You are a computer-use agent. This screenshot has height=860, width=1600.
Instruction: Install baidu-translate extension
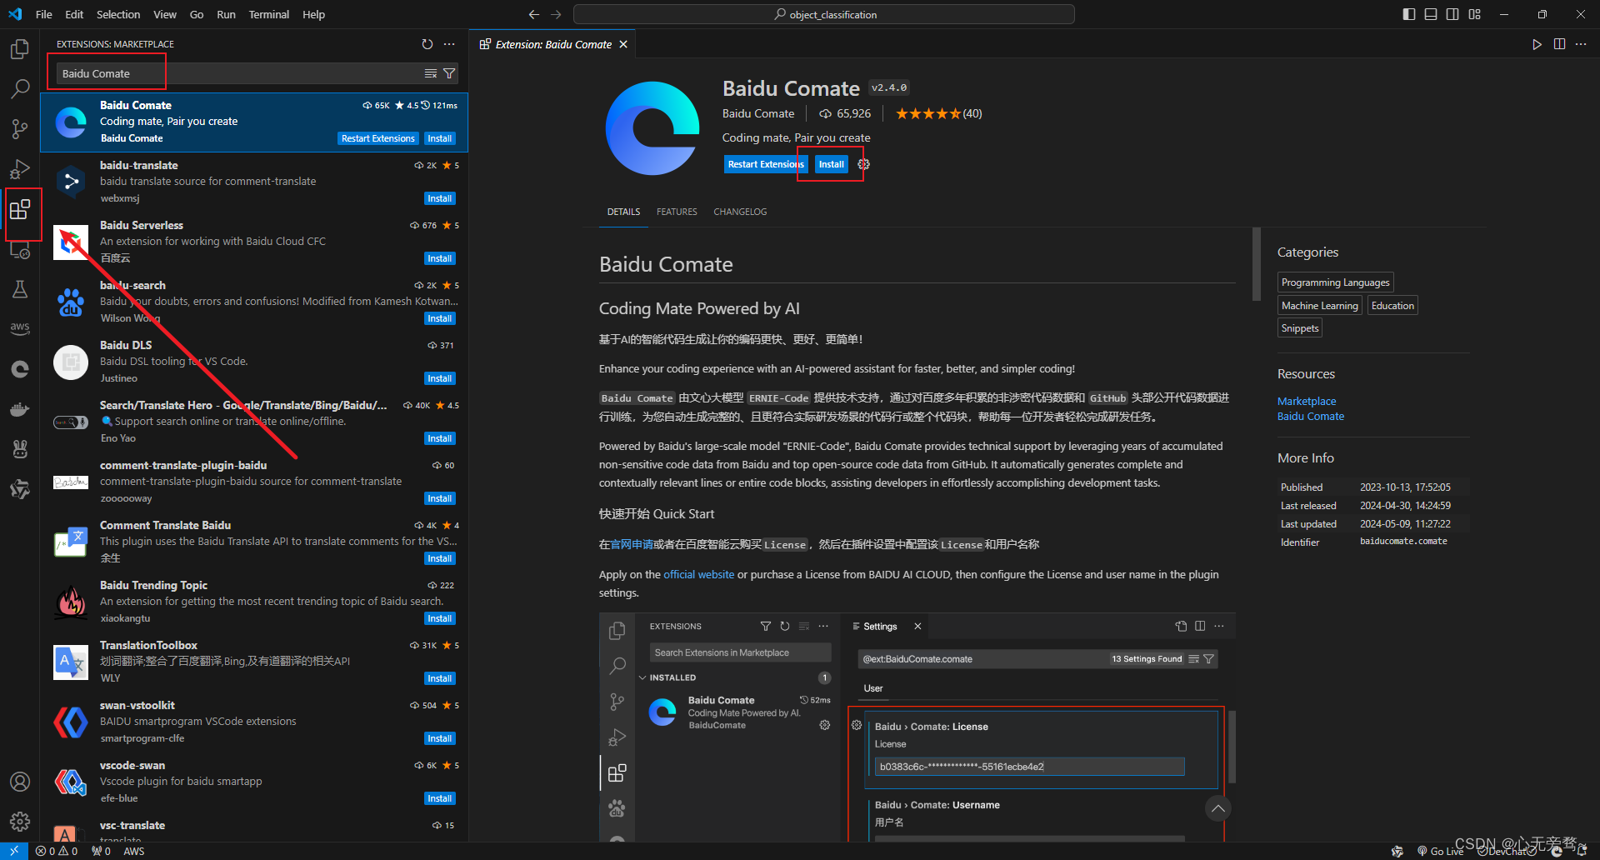pyautogui.click(x=439, y=198)
